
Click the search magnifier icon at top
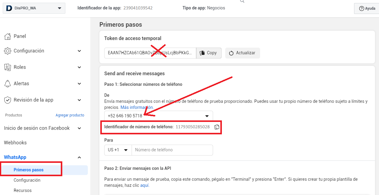[242, 1]
